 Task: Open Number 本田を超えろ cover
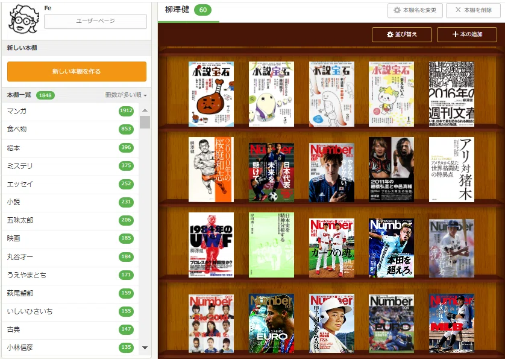[391, 248]
